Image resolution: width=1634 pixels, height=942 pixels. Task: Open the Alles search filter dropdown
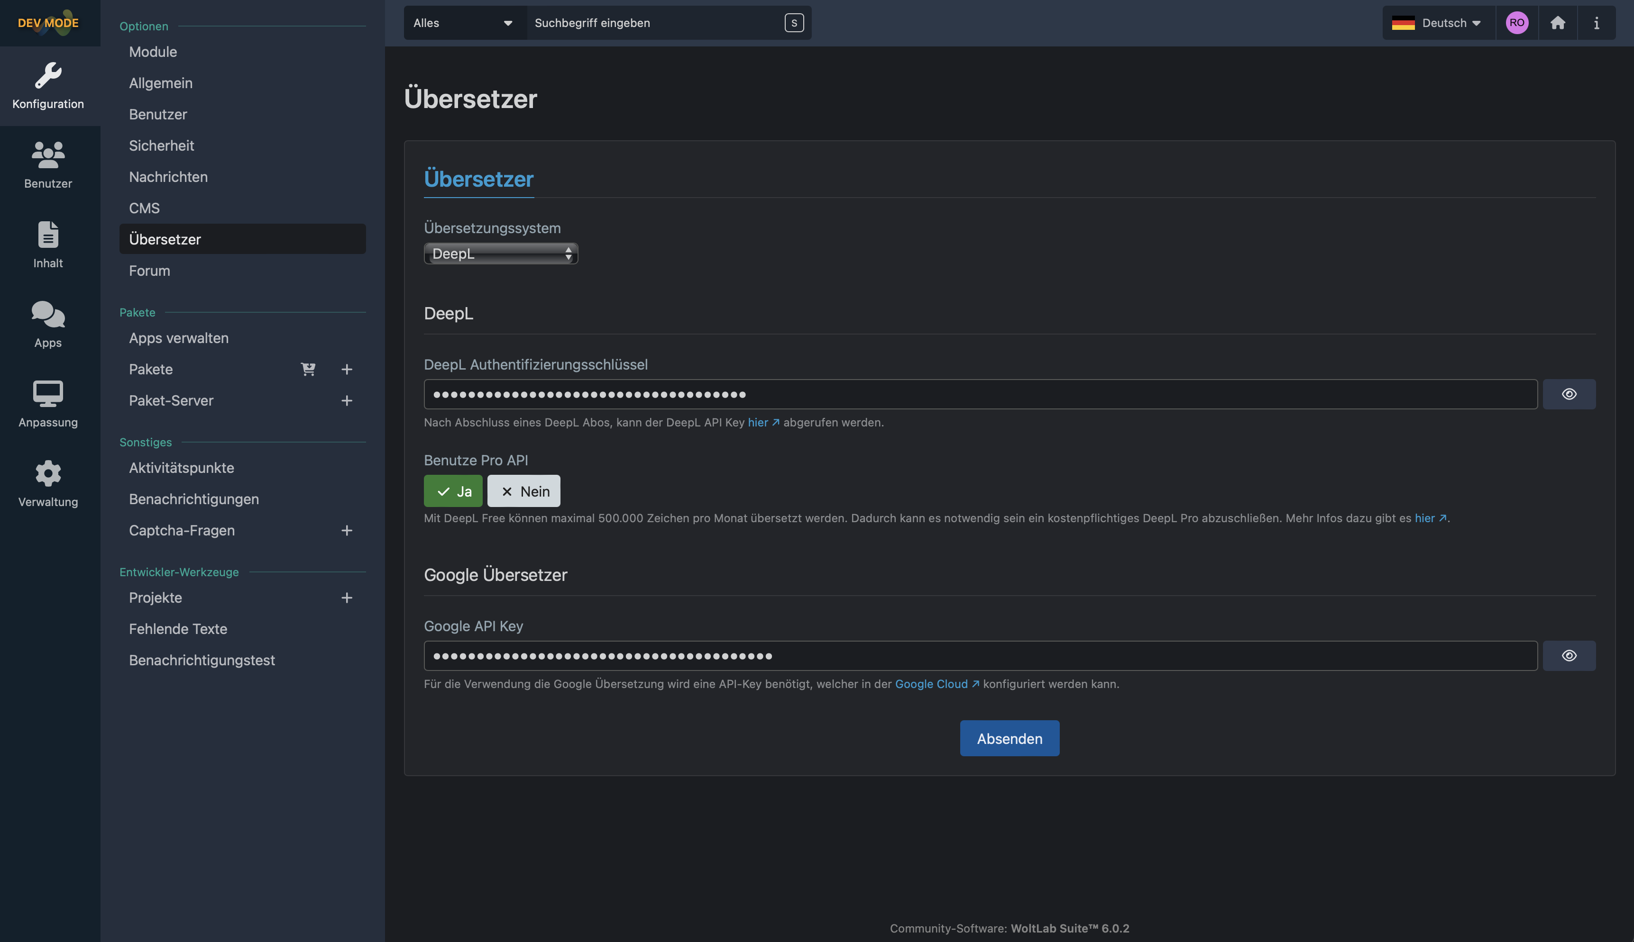pyautogui.click(x=464, y=23)
